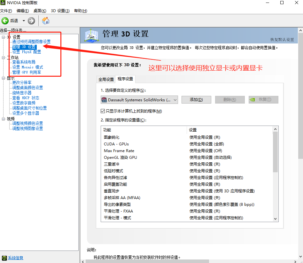Switch to the 程序设置 tab
This screenshot has width=303, height=263.
tap(125, 79)
